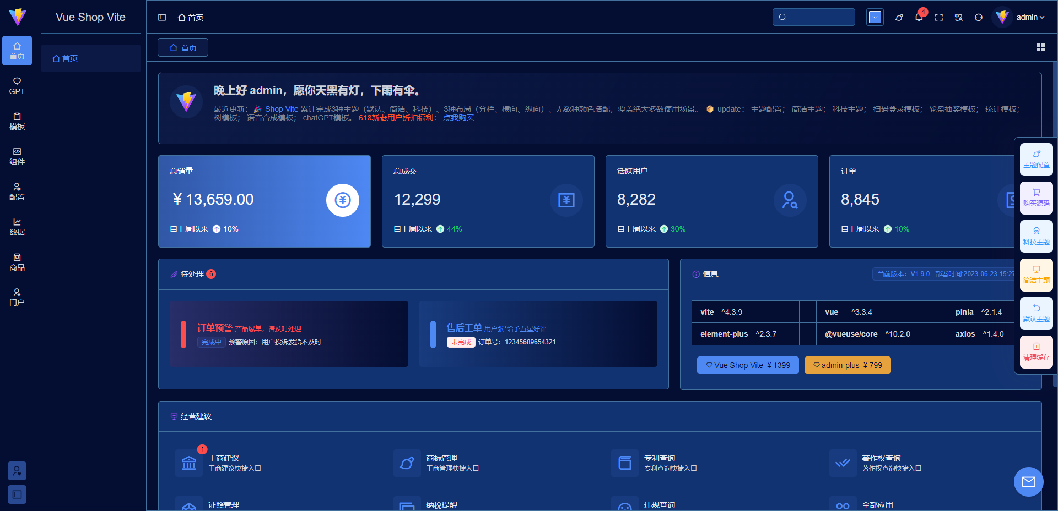Click the admin-plus ¥799 button
The height and width of the screenshot is (511, 1058).
coord(848,365)
